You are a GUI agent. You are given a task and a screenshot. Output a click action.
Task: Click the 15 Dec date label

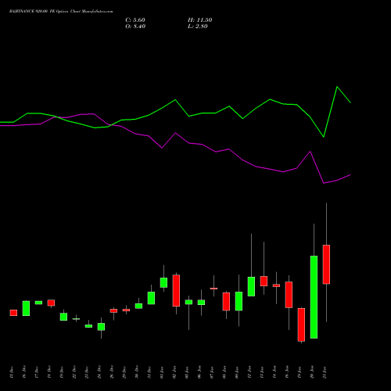(11, 372)
